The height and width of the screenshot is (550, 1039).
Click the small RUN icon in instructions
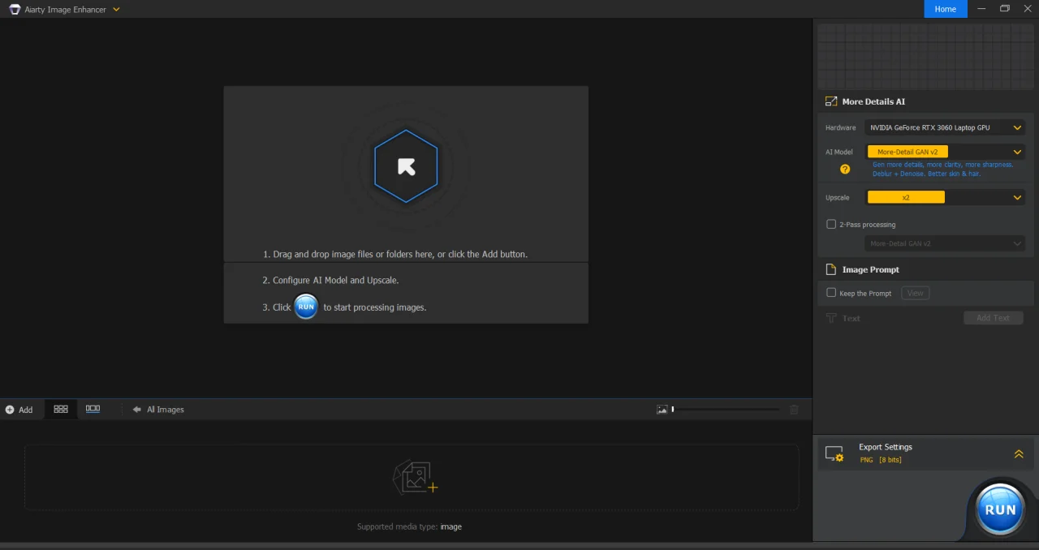(x=306, y=307)
